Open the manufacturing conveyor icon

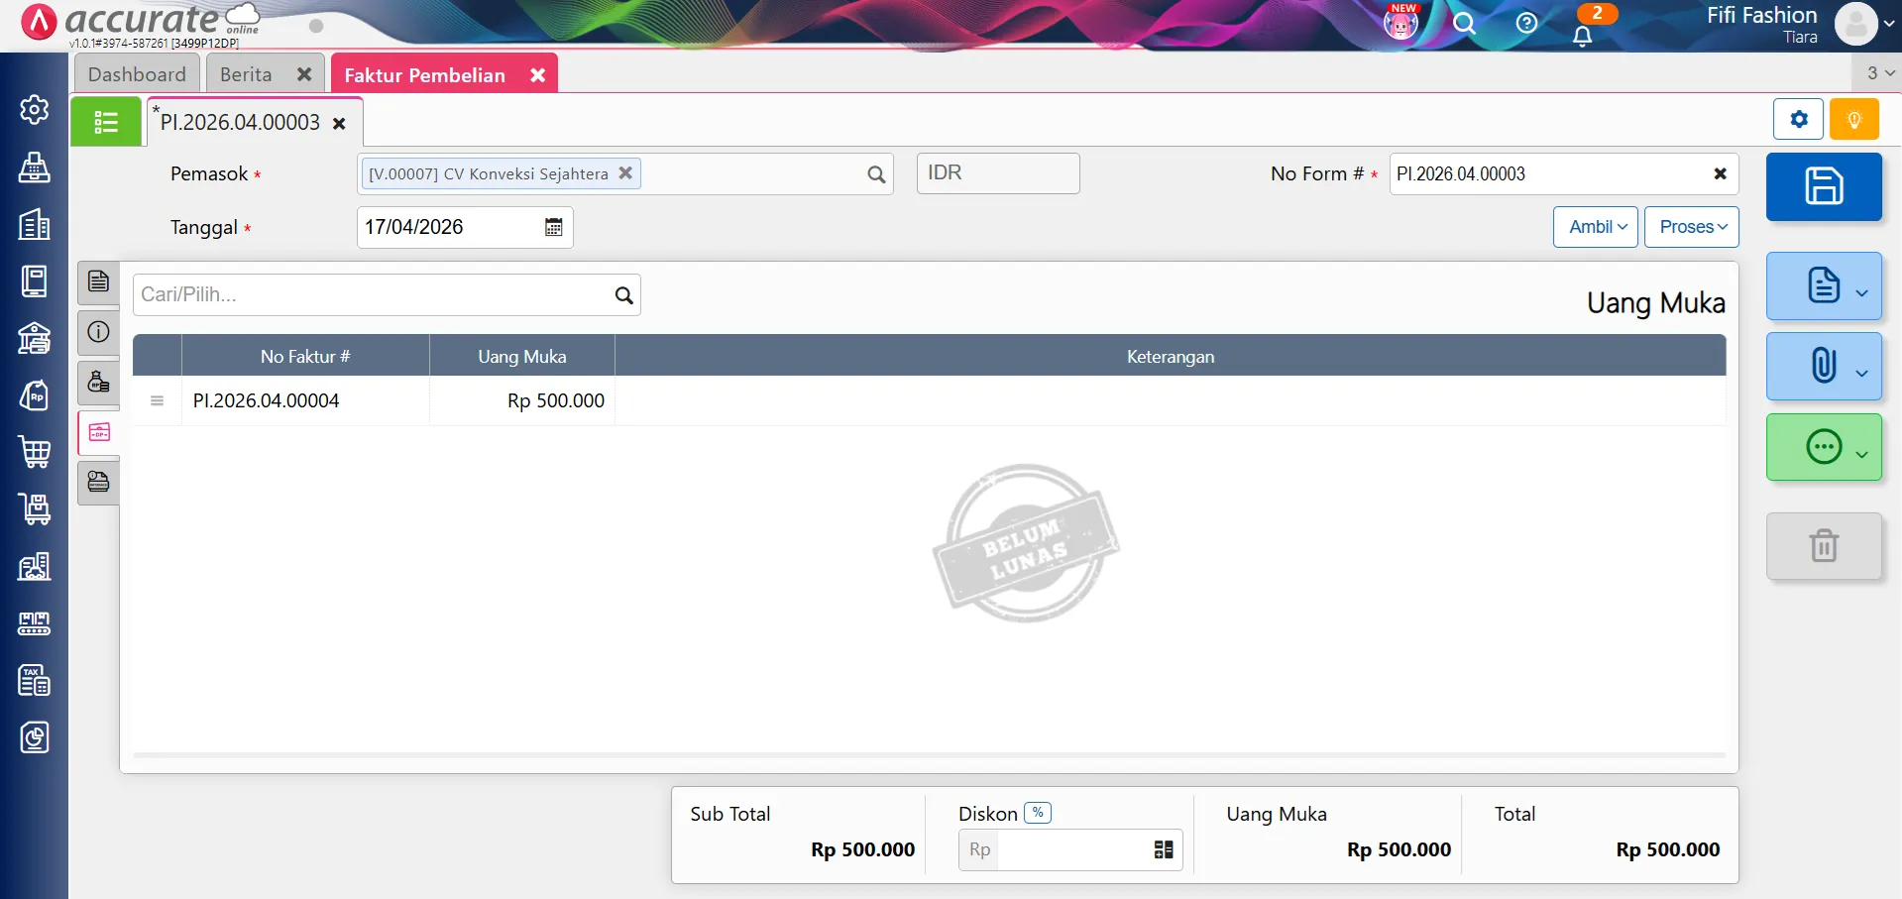(35, 623)
